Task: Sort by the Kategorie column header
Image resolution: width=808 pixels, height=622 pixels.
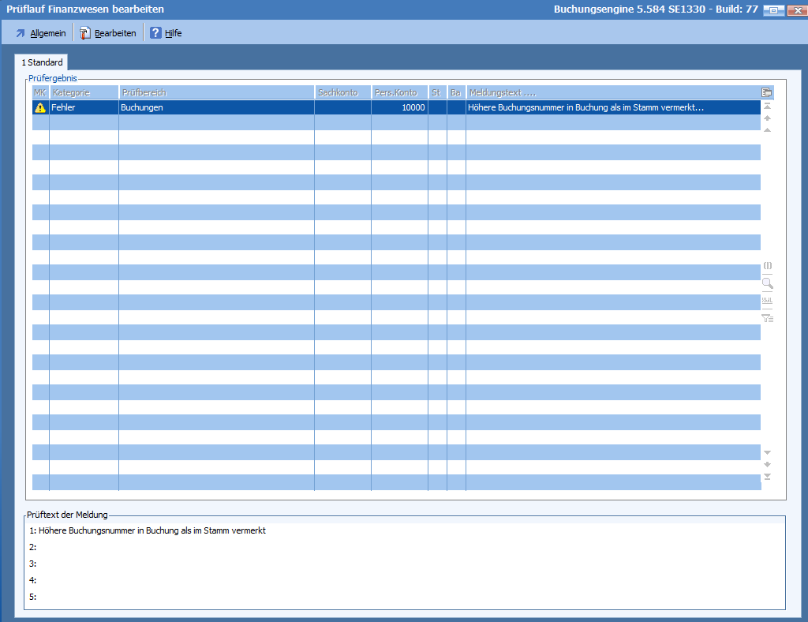Action: click(x=83, y=92)
